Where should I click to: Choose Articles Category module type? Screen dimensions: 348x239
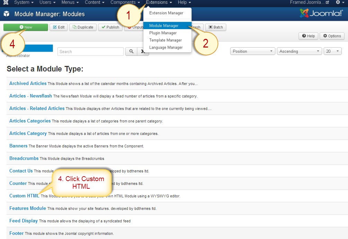28,134
